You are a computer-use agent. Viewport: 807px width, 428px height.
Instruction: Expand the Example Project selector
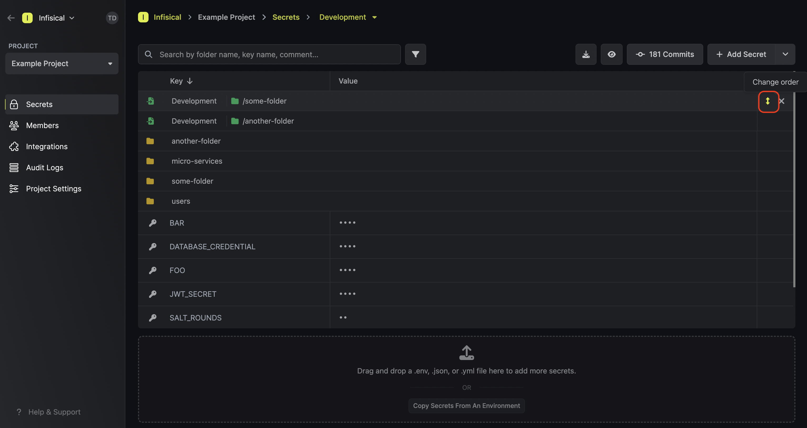(x=62, y=63)
